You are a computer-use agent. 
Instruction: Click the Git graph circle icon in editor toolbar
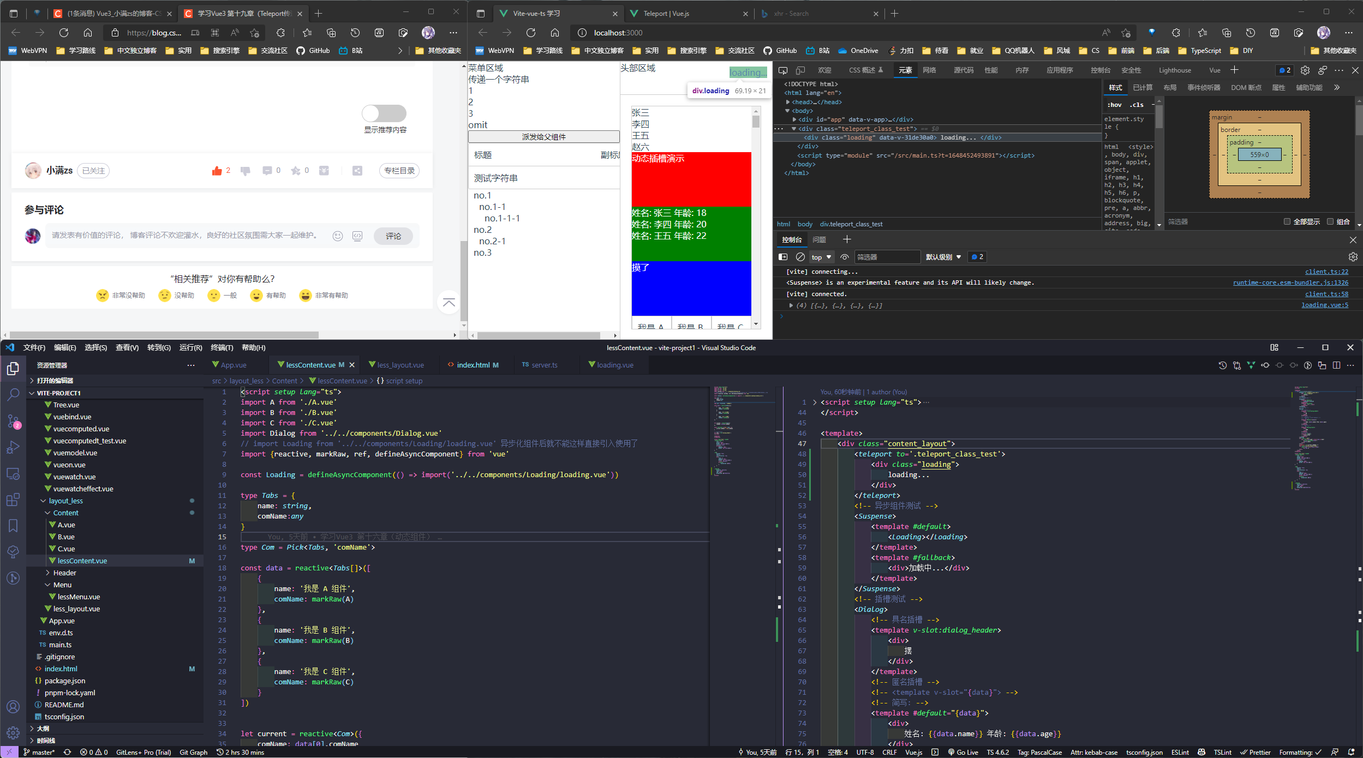1307,365
